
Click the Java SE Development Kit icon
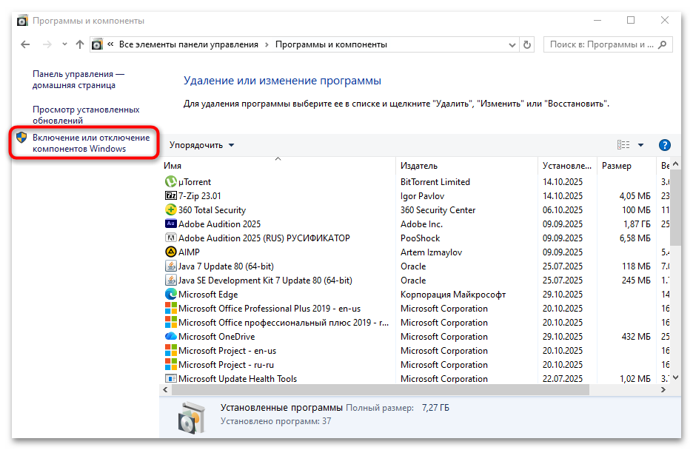170,280
